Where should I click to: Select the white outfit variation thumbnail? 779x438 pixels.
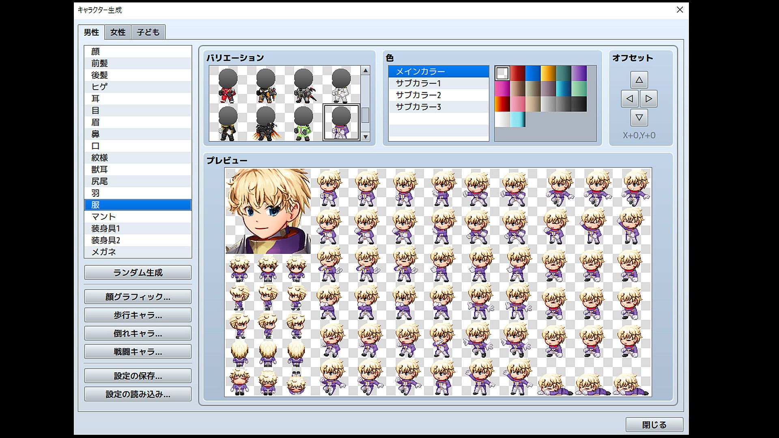(341, 85)
